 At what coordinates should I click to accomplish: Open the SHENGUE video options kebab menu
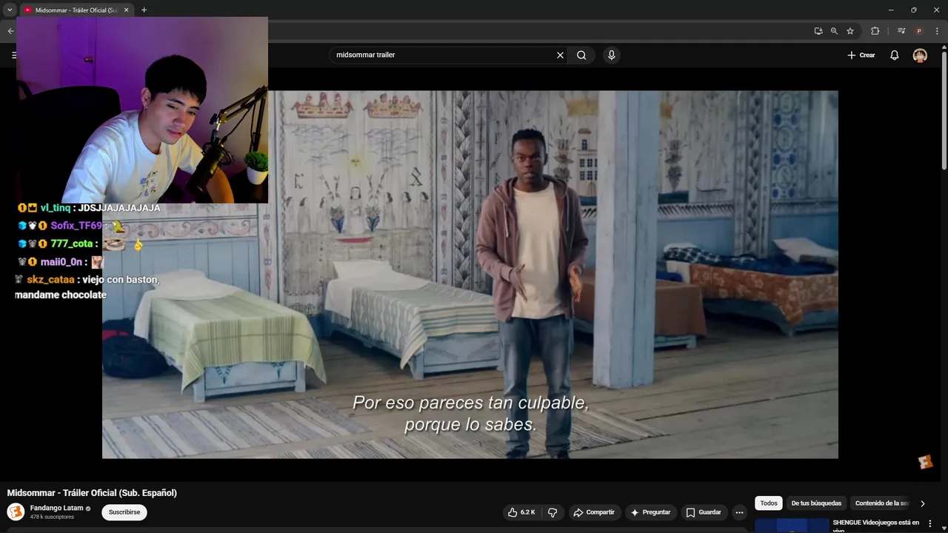[930, 523]
